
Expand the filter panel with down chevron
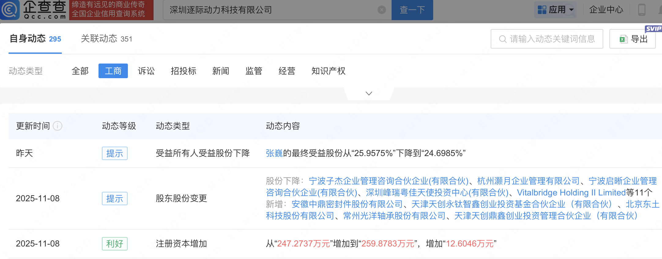point(369,93)
